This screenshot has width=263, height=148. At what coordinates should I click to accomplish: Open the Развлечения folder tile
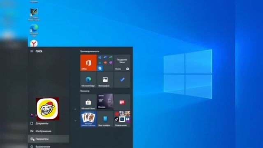tap(122, 119)
